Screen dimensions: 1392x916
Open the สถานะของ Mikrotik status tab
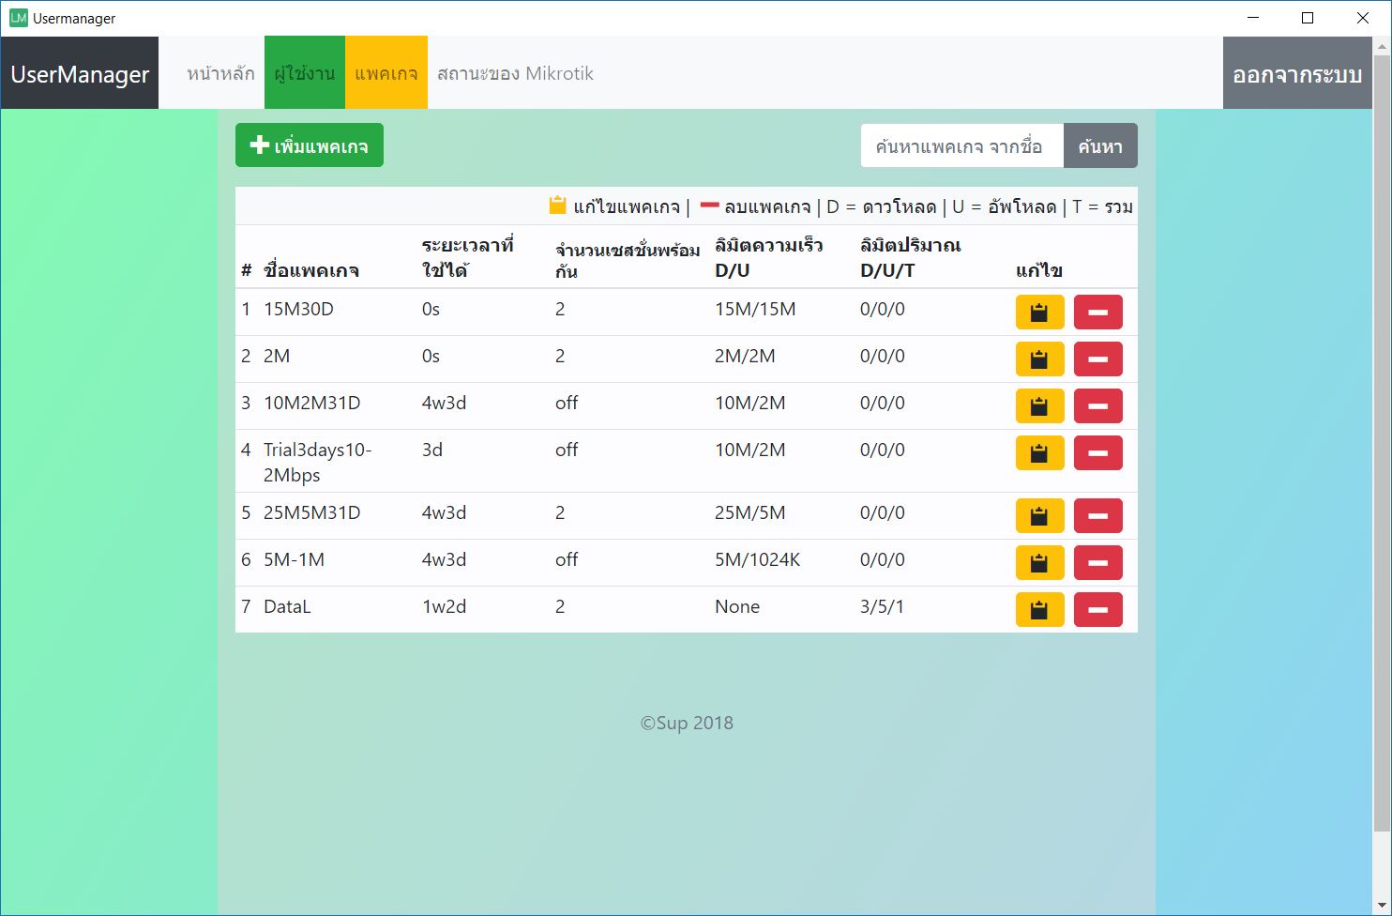tap(515, 73)
